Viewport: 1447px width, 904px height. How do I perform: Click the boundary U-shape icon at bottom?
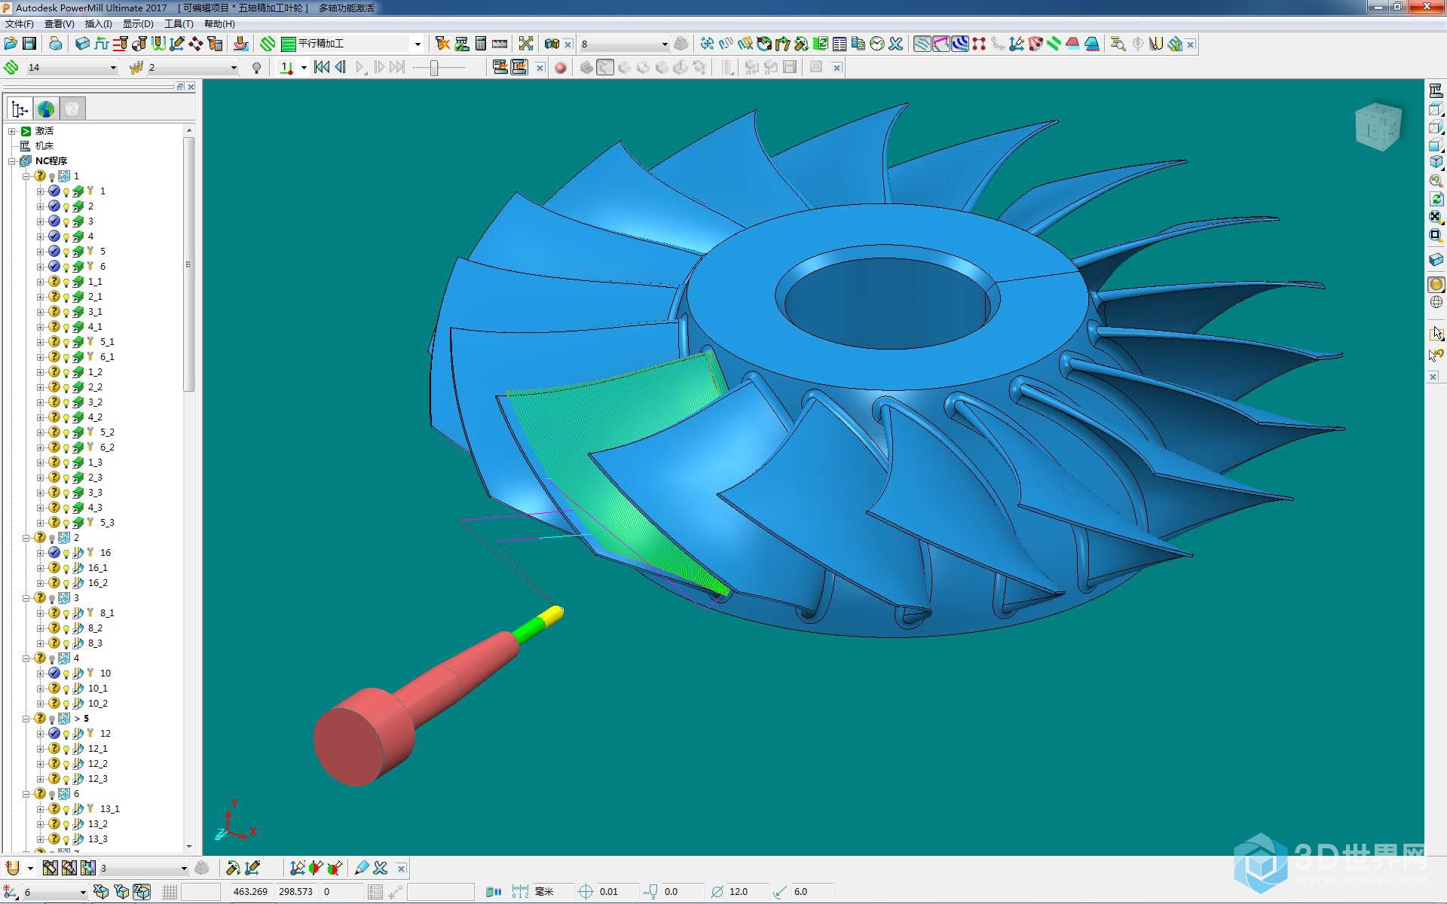(x=12, y=868)
